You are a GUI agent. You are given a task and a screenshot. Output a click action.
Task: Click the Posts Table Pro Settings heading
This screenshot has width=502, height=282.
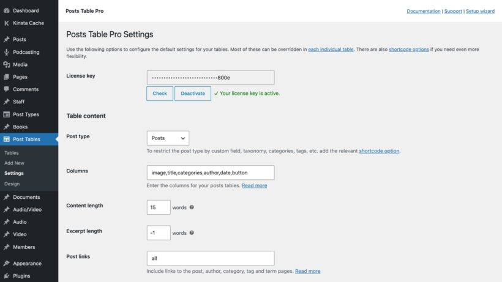110,34
